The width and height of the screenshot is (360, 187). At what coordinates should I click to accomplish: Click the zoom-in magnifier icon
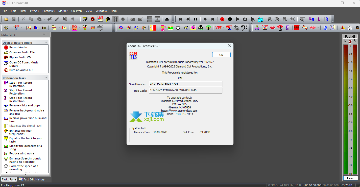tap(270, 19)
